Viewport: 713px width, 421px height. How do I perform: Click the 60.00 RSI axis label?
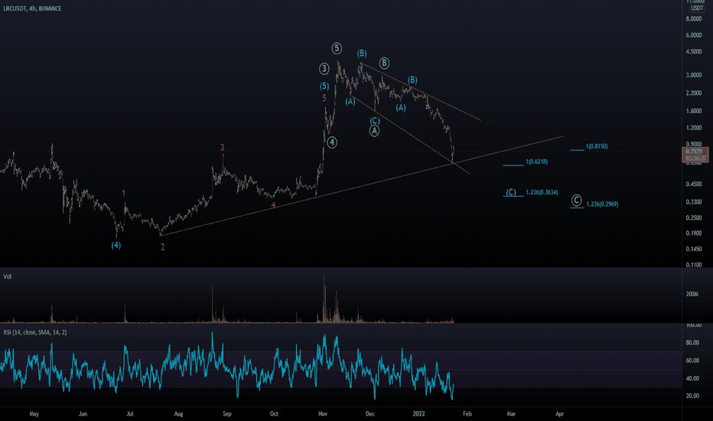coord(692,361)
